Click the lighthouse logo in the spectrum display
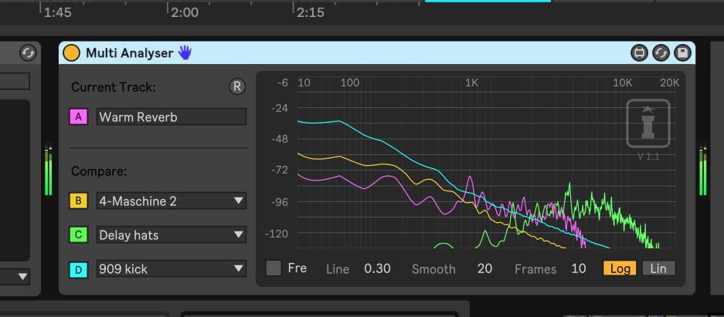The height and width of the screenshot is (317, 724). (647, 122)
